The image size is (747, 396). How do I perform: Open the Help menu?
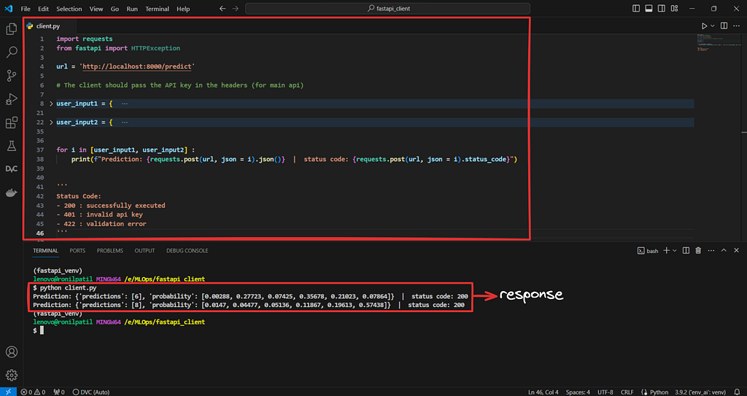pyautogui.click(x=183, y=9)
